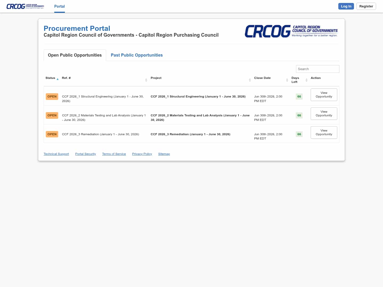
Task: Sort by Ref. # column arrows
Action: [146, 80]
